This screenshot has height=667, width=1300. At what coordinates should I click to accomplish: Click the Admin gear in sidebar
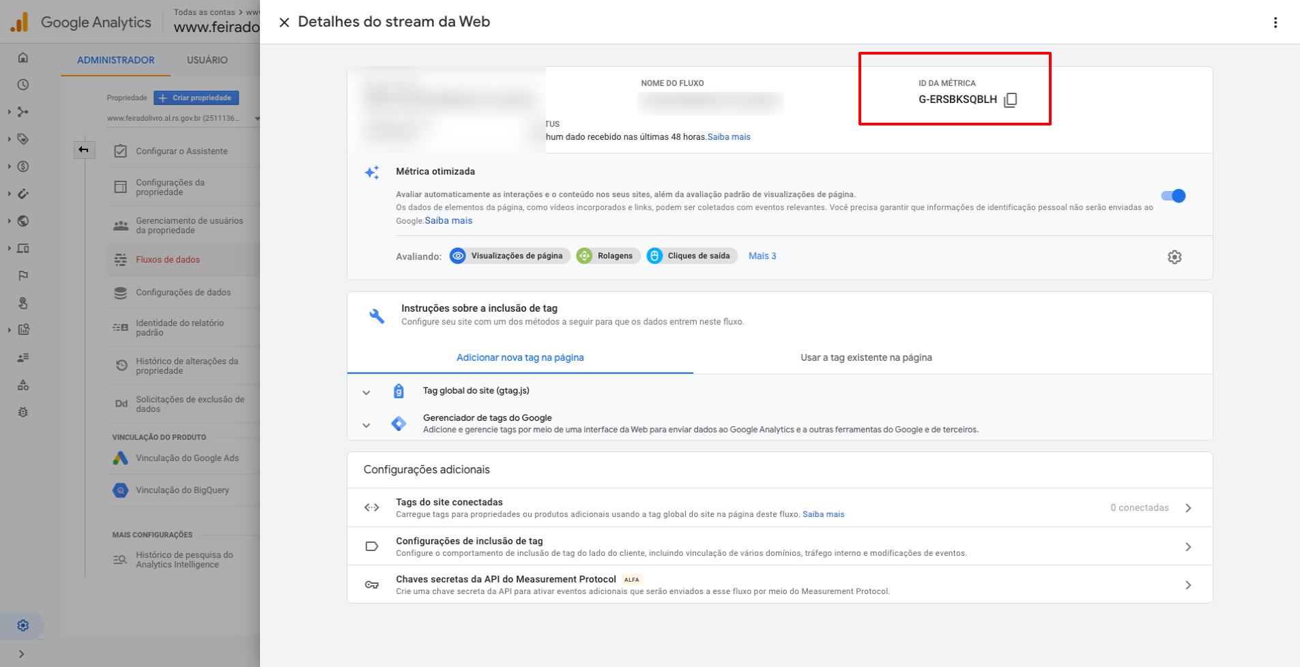(23, 625)
